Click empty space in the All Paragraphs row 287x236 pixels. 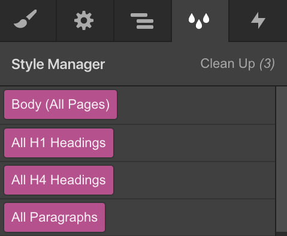click(x=190, y=217)
